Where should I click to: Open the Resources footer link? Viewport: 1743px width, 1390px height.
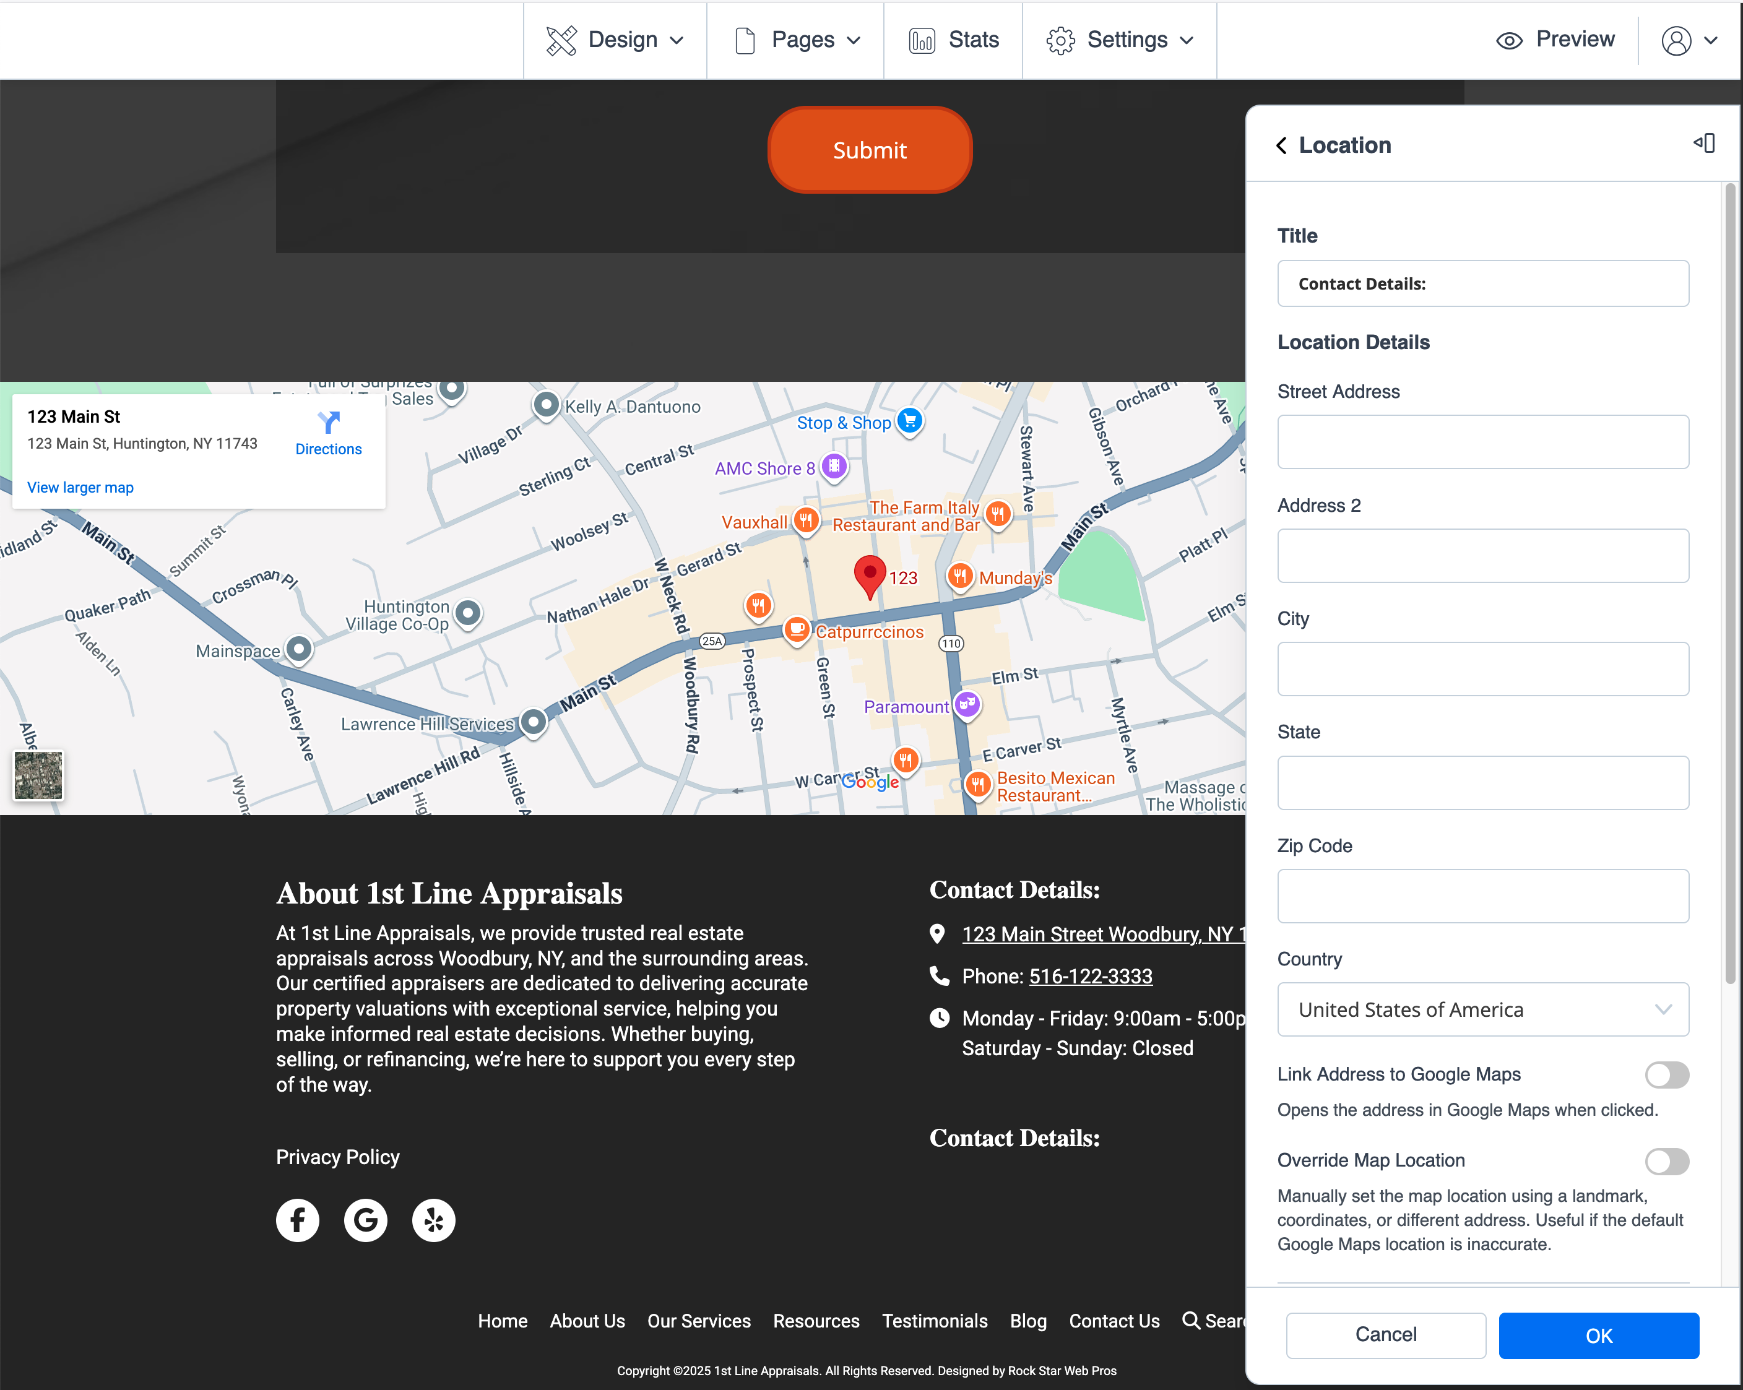(x=816, y=1321)
